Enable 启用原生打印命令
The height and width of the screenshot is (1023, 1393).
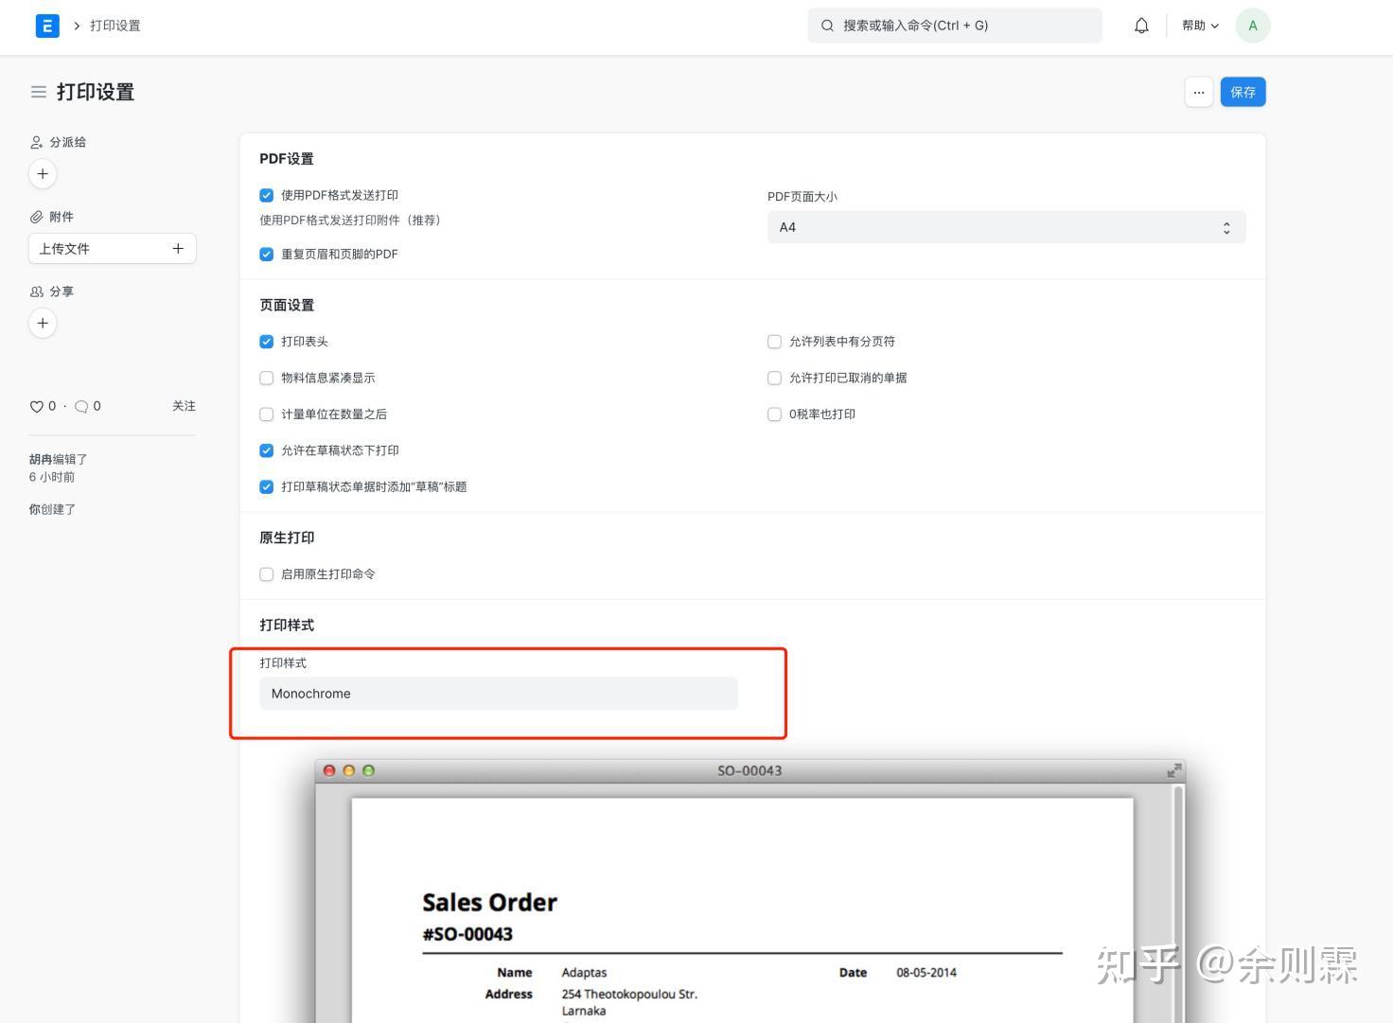click(x=266, y=573)
